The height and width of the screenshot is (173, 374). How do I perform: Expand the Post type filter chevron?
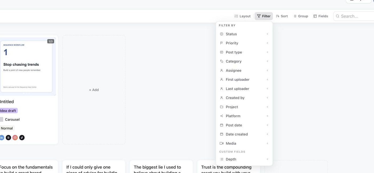coord(267,52)
